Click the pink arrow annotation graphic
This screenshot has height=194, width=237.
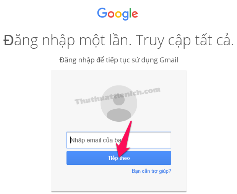pos(123,139)
